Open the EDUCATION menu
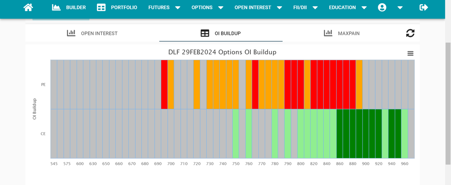This screenshot has height=185, width=451. coord(342,7)
